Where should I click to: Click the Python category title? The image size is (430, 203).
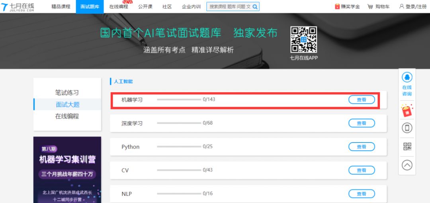tap(131, 147)
